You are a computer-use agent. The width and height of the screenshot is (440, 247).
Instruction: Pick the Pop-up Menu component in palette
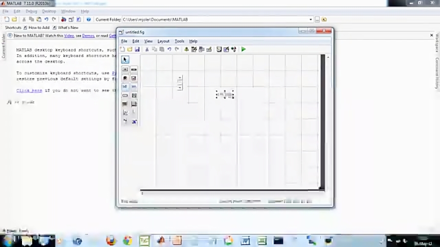click(125, 95)
